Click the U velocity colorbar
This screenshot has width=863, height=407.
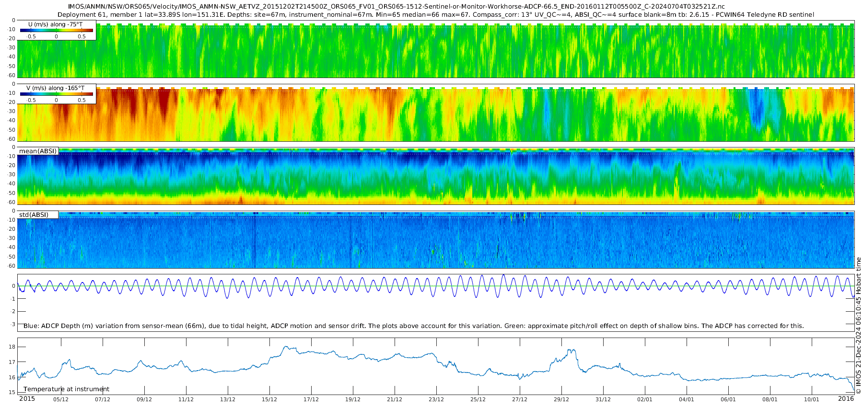57,30
